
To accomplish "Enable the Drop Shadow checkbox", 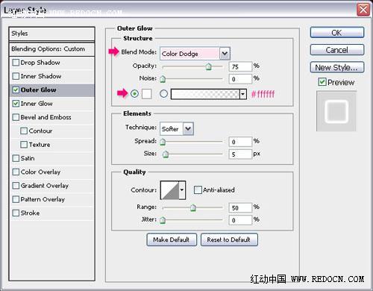I will pos(16,63).
